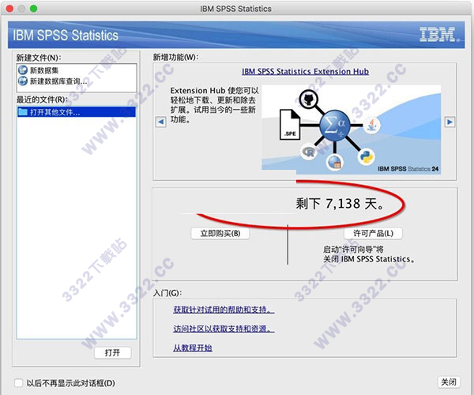Advance to next feature slide with right arrow
This screenshot has width=474, height=395.
click(450, 122)
